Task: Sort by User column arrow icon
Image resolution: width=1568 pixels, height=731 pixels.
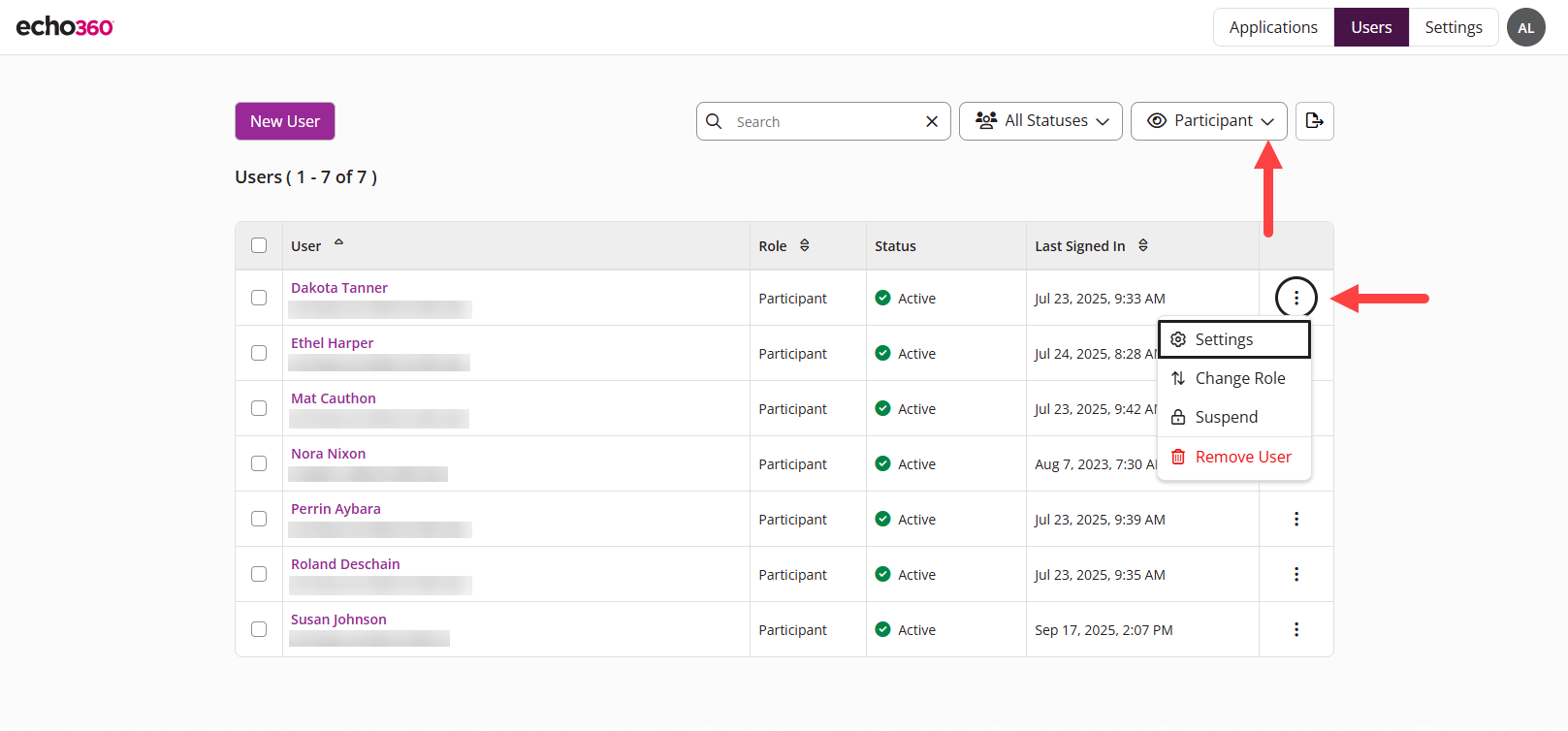Action: click(338, 242)
